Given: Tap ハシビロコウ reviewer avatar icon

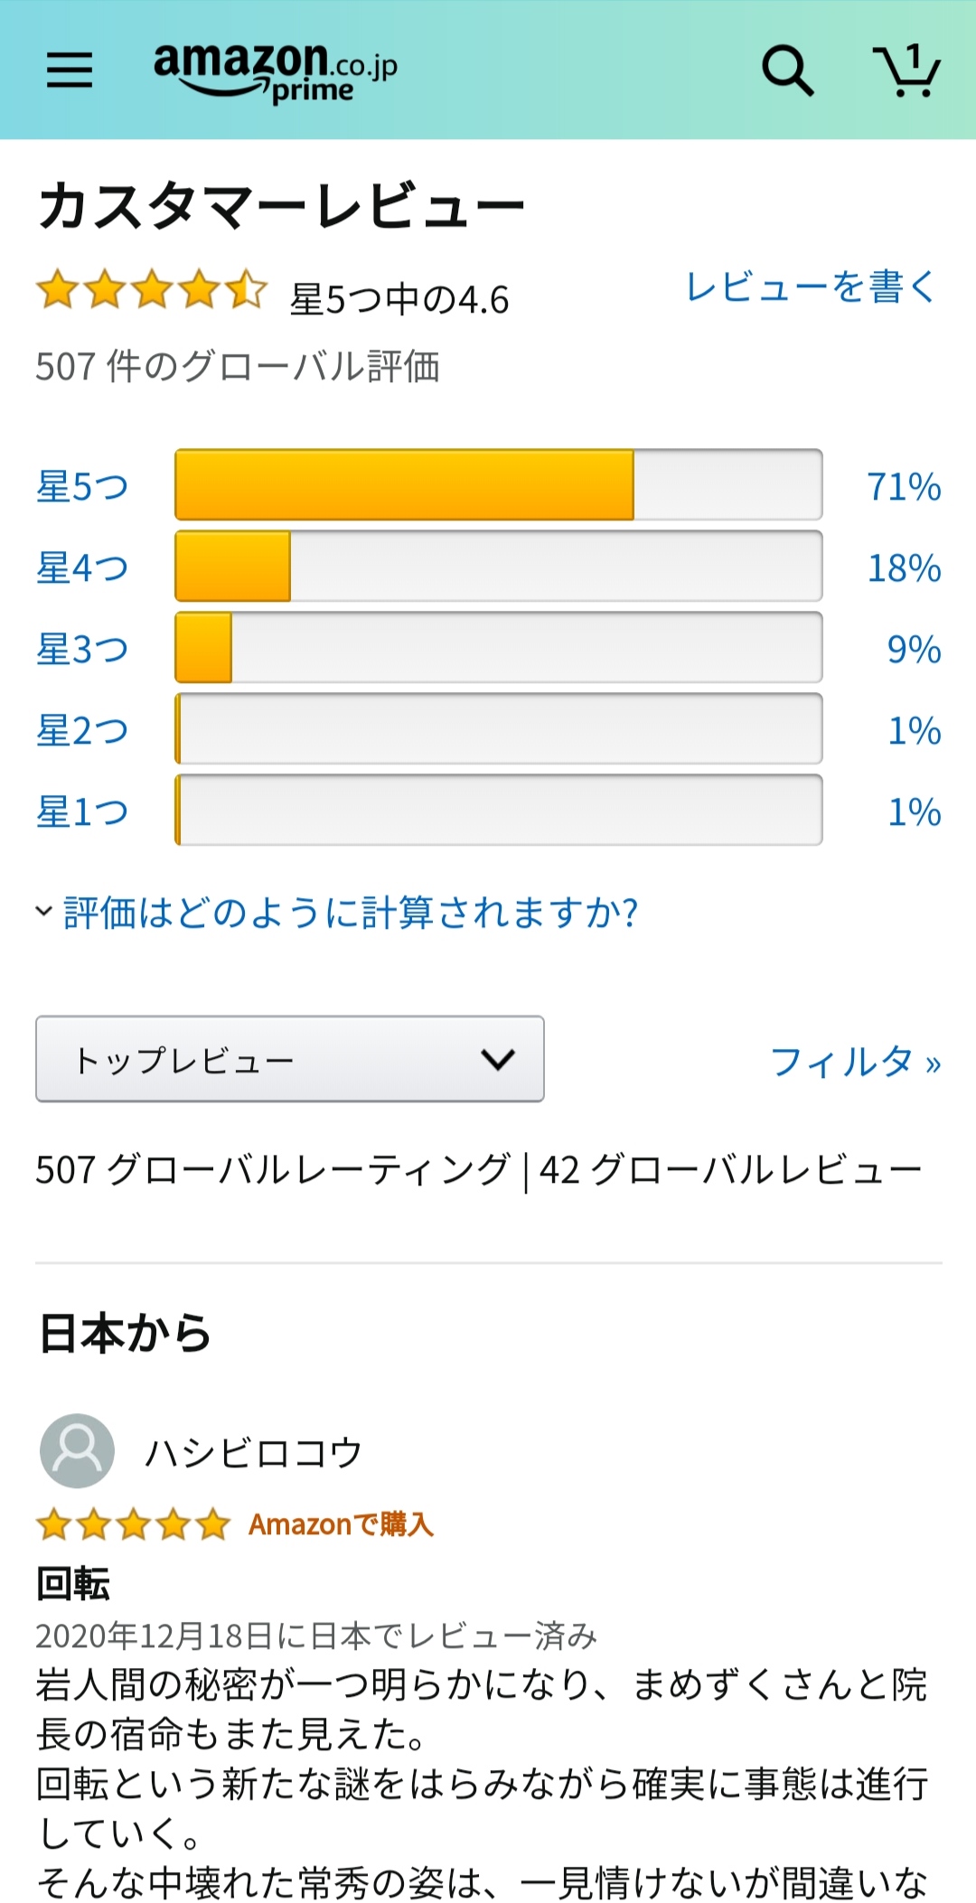Looking at the screenshot, I should coord(77,1450).
